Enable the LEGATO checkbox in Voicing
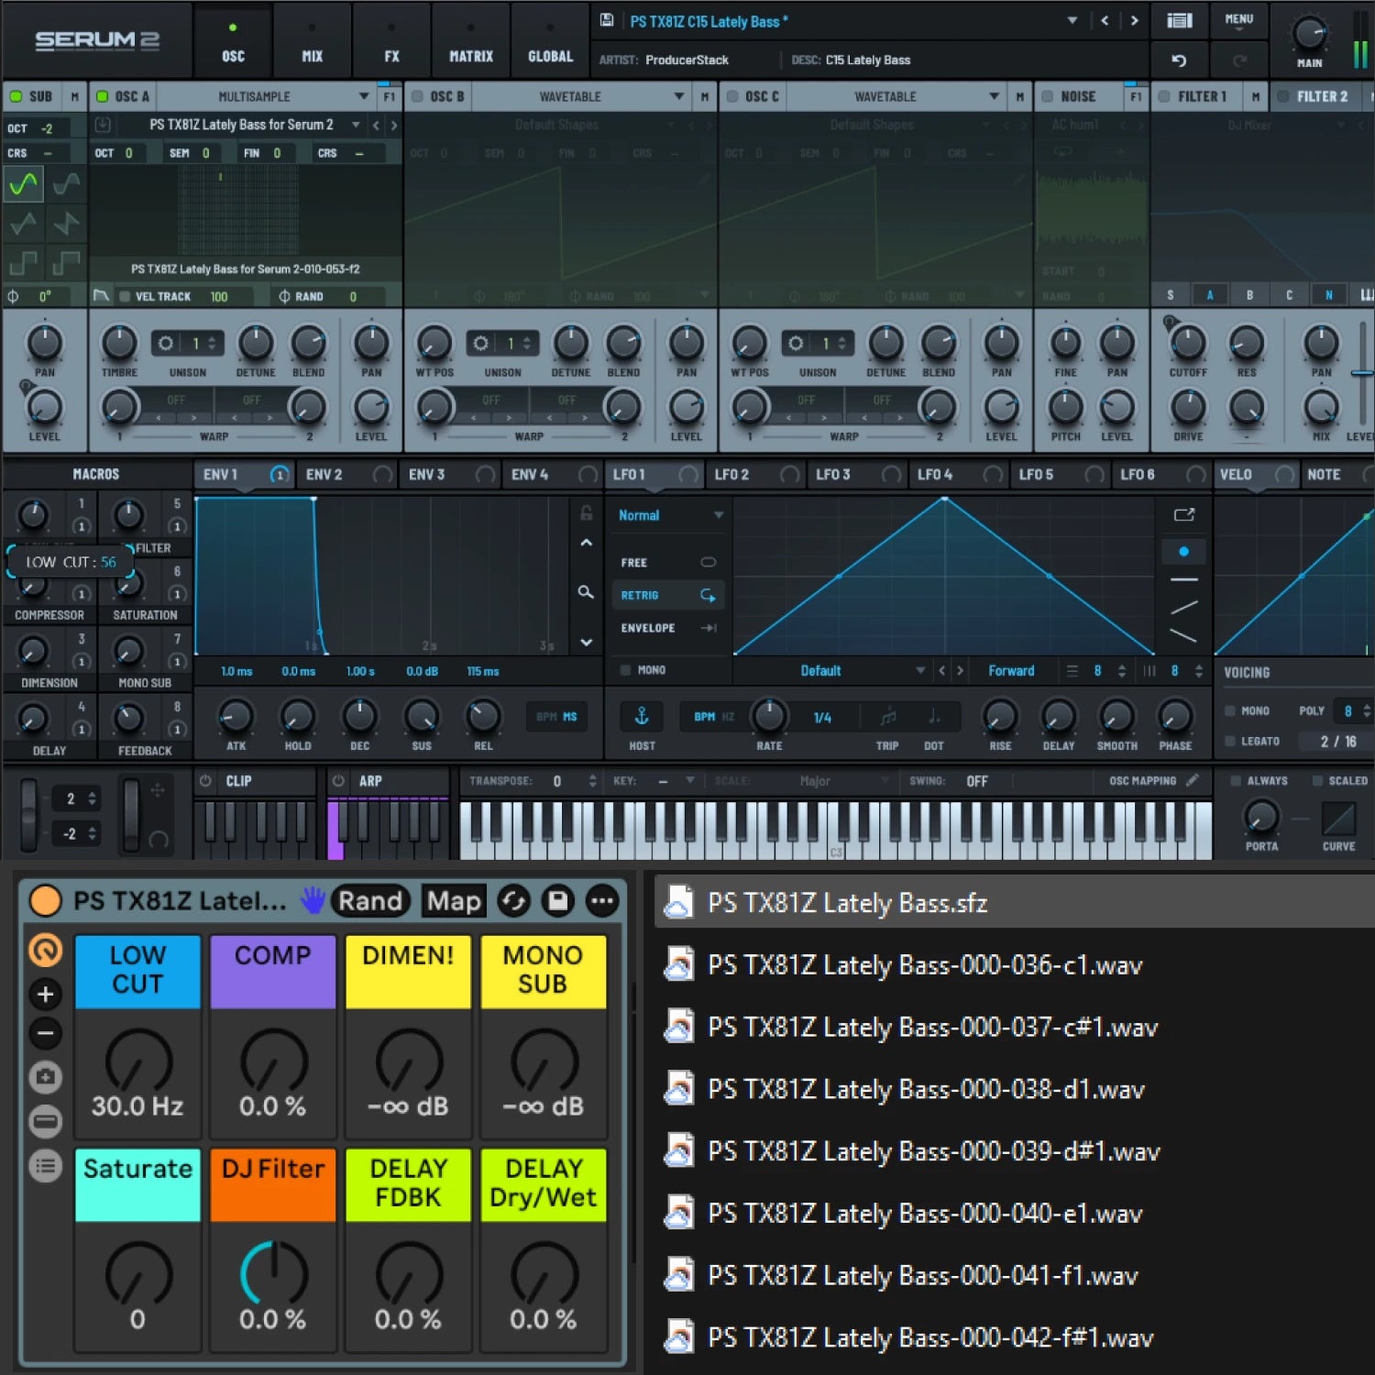Screen dimensions: 1375x1375 click(1231, 741)
